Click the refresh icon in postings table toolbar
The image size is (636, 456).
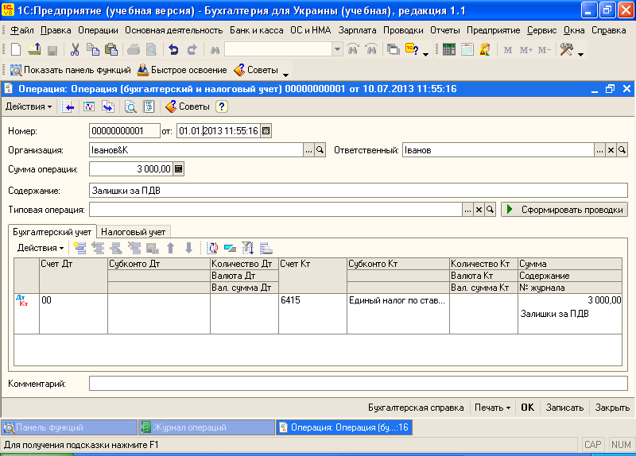pos(212,248)
